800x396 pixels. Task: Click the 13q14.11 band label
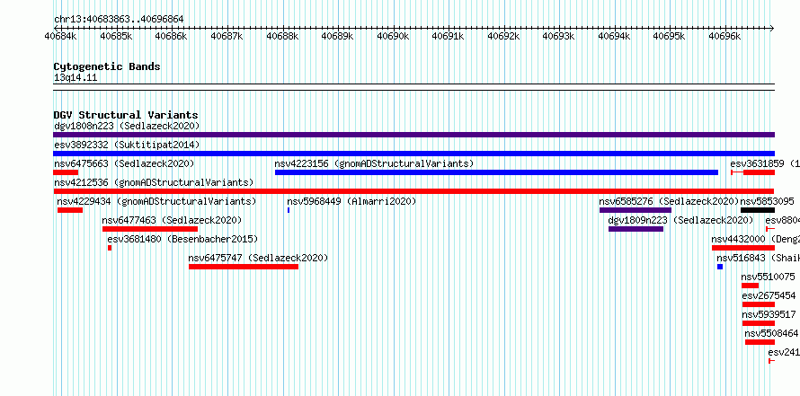click(x=76, y=78)
